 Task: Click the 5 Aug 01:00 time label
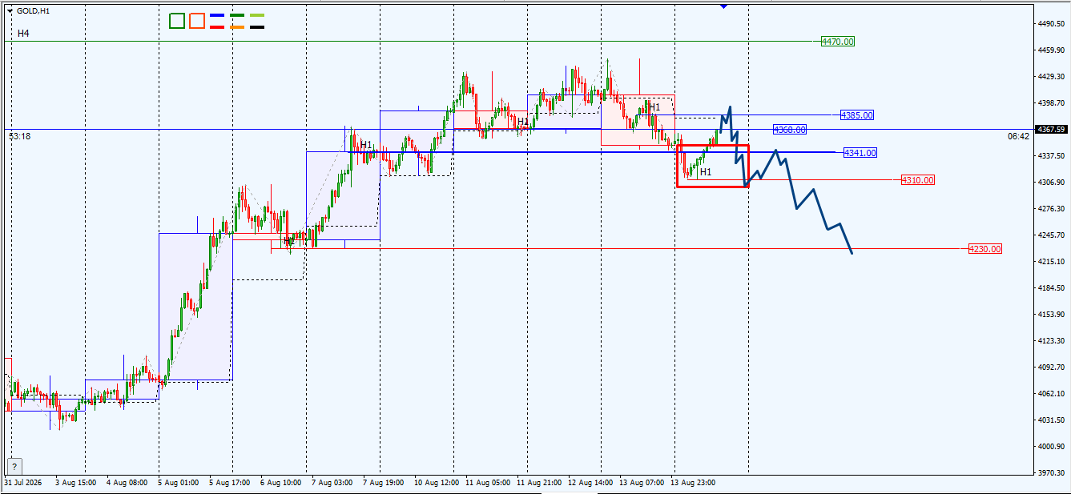(179, 483)
